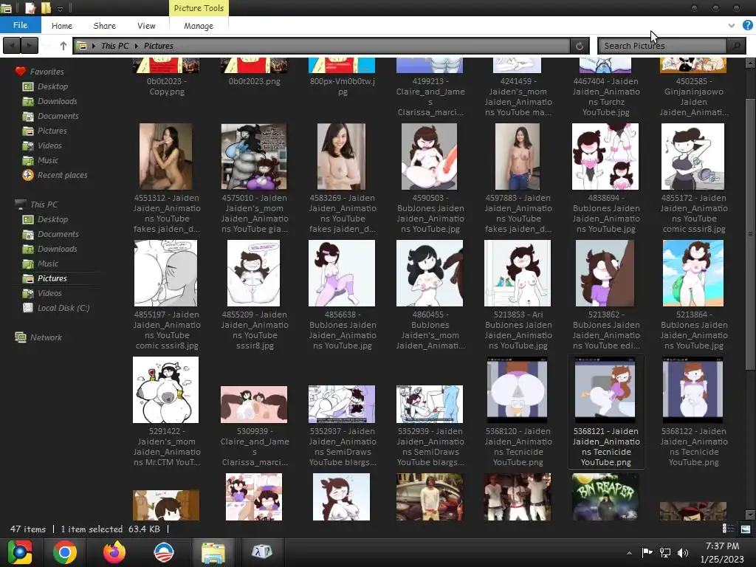Select the highlighted Pictures under This PC
756x567 pixels.
tap(52, 278)
